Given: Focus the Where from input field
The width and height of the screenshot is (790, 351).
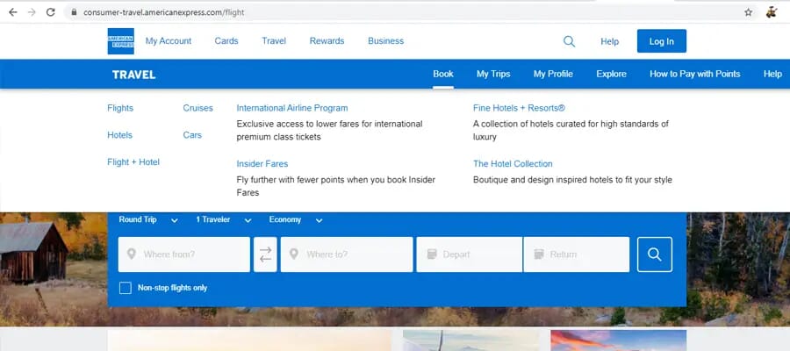Looking at the screenshot, I should pyautogui.click(x=184, y=254).
